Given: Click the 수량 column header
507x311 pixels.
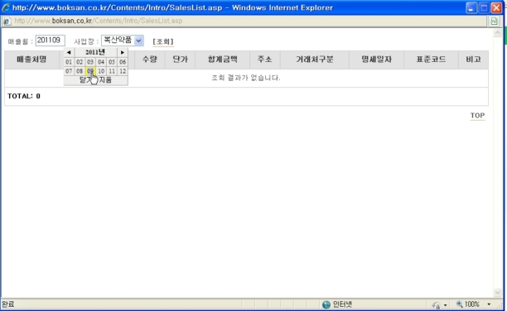Looking at the screenshot, I should click(x=150, y=60).
